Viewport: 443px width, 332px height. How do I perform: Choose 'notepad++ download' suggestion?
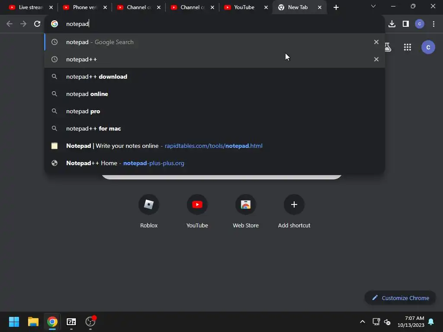coord(215,77)
